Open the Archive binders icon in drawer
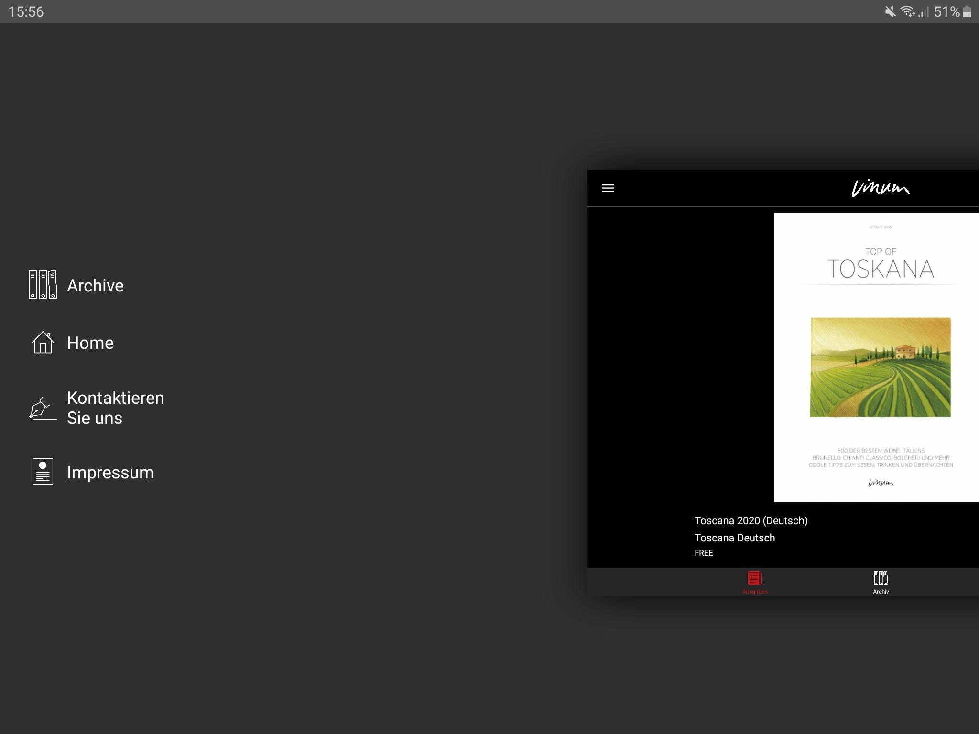Screen dimensions: 979x734 coord(43,285)
